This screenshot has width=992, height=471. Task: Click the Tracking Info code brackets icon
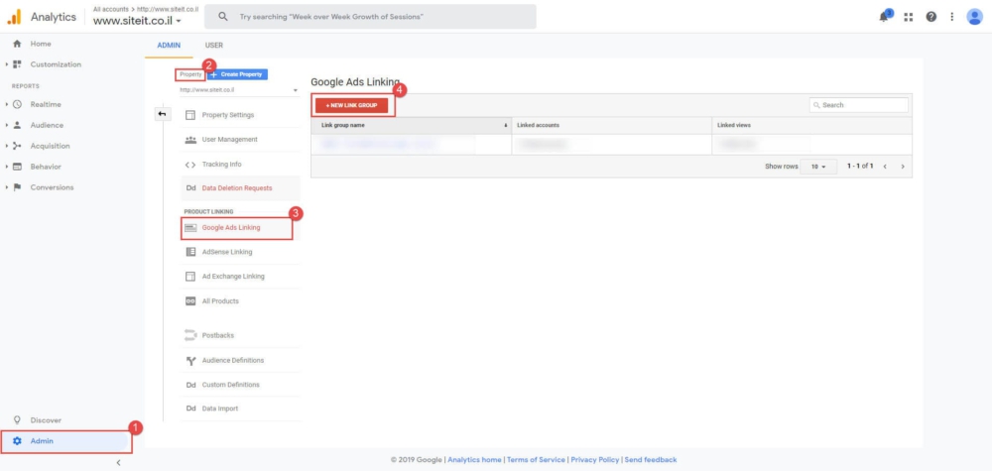pyautogui.click(x=190, y=165)
